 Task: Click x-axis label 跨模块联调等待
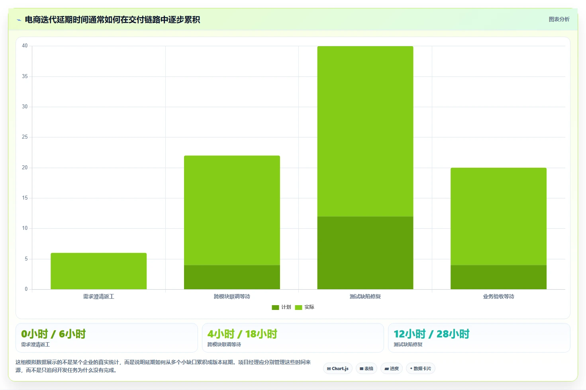click(232, 296)
